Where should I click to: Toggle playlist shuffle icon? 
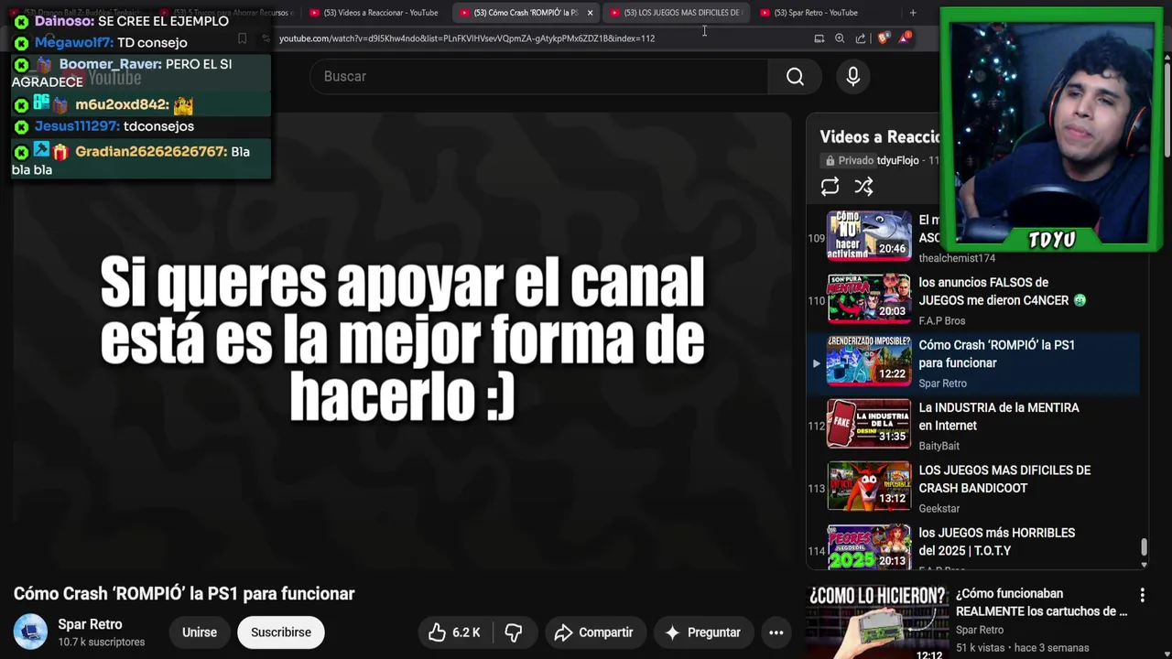pyautogui.click(x=863, y=187)
